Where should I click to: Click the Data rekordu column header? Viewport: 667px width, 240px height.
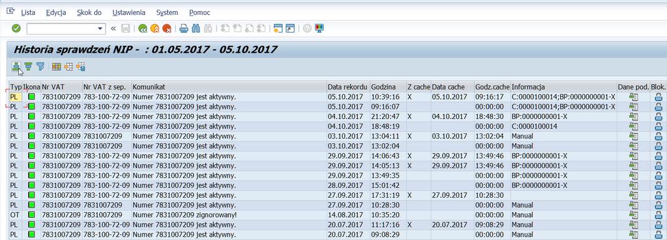point(348,87)
